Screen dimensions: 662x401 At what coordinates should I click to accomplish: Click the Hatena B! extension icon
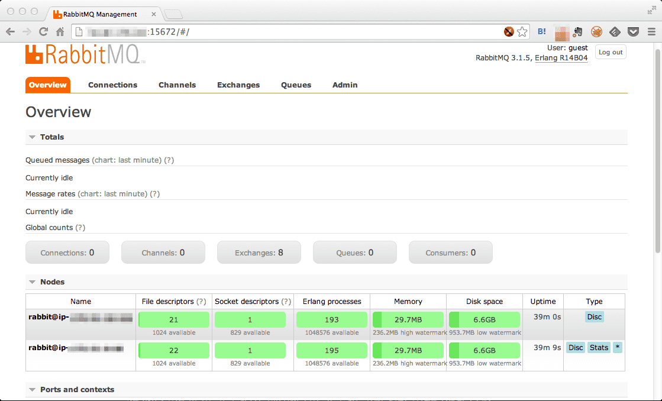(542, 31)
